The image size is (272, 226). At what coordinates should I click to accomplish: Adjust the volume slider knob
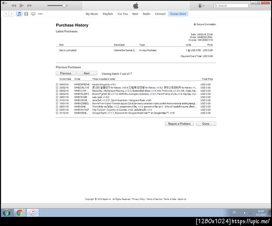(x=64, y=5)
